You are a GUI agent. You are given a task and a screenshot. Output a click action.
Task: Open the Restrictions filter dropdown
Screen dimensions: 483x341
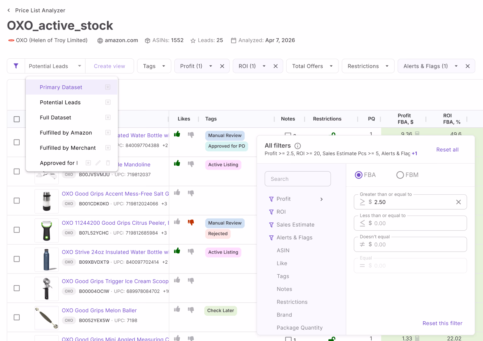pyautogui.click(x=368, y=66)
